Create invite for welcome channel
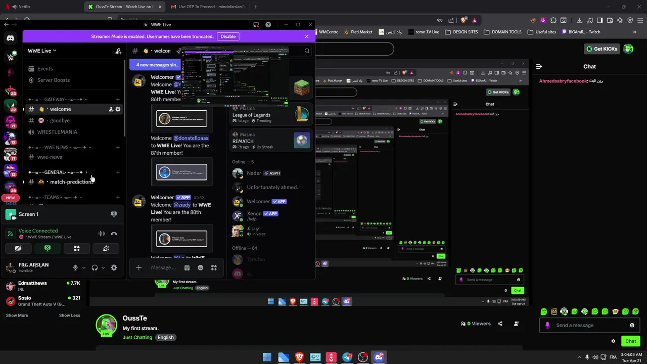647x364 pixels. tap(111, 109)
